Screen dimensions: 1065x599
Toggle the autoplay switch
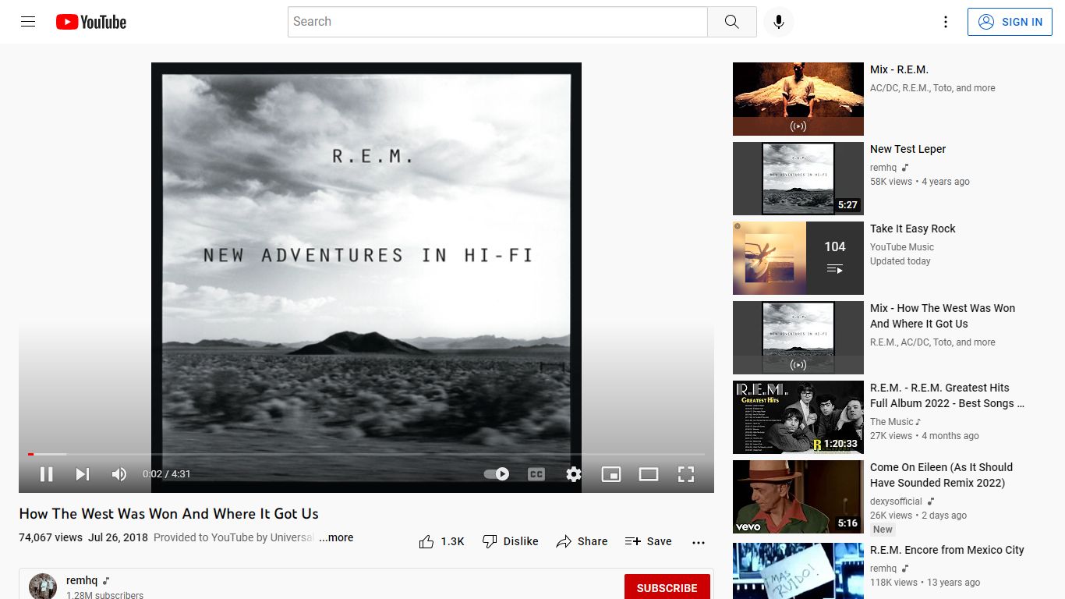point(497,474)
